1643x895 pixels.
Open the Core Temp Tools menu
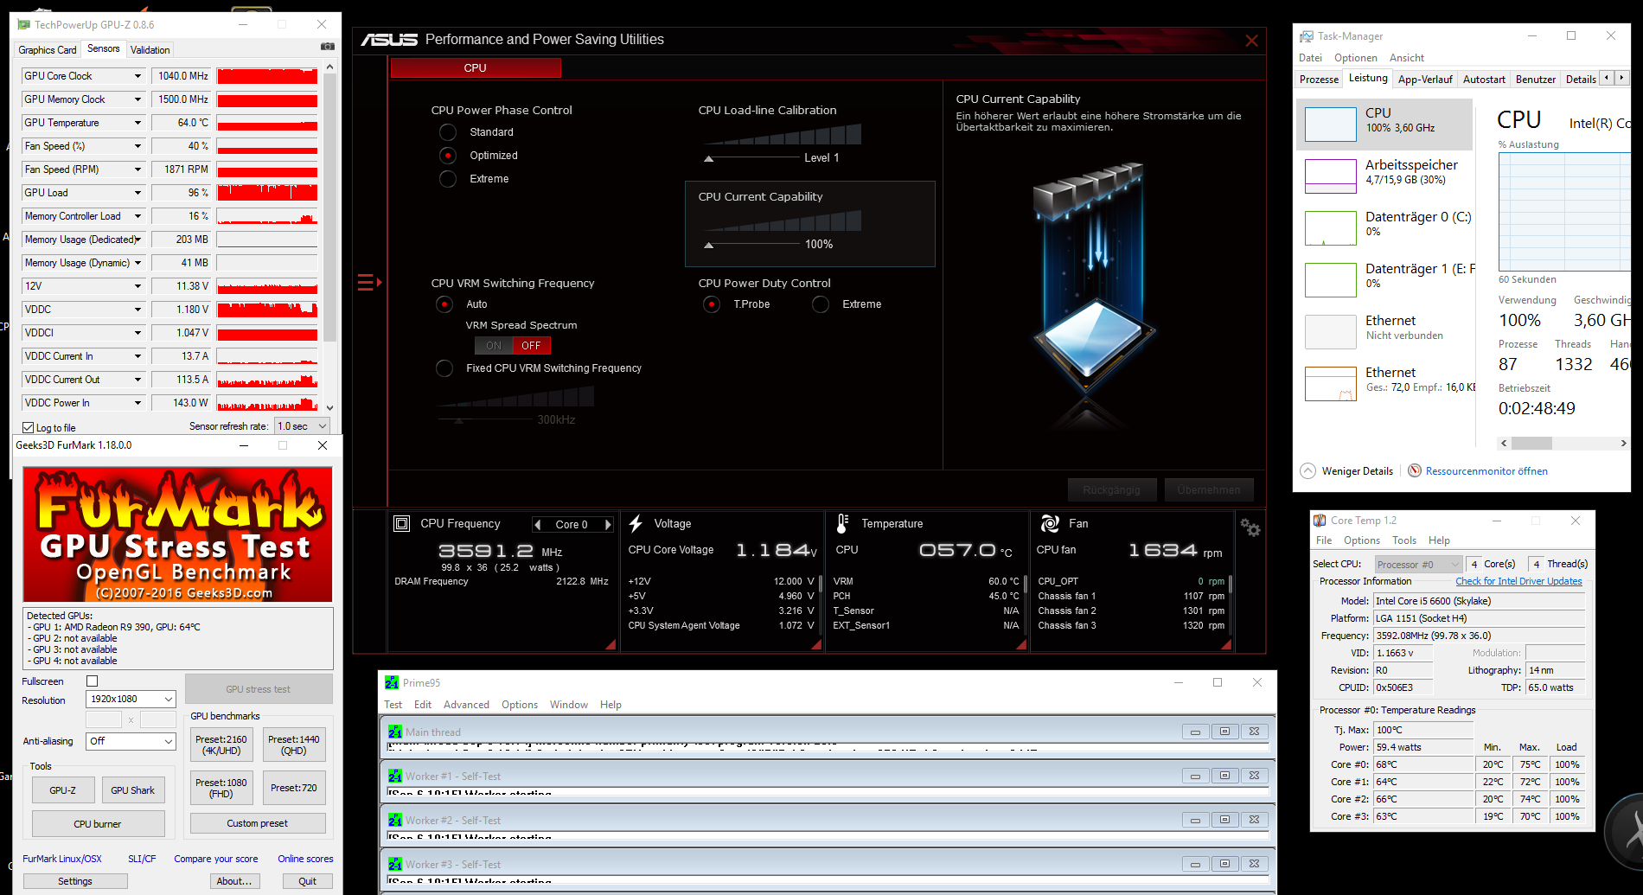[x=1404, y=540]
